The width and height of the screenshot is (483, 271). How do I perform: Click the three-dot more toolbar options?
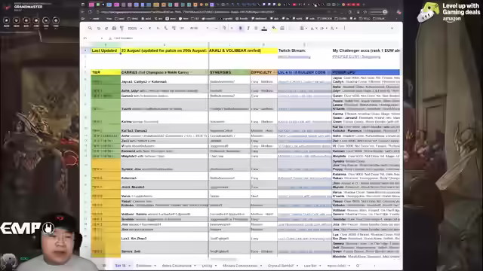point(344,29)
